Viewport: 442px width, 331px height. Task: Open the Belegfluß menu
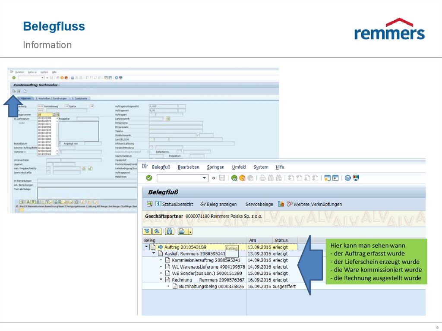pyautogui.click(x=161, y=167)
